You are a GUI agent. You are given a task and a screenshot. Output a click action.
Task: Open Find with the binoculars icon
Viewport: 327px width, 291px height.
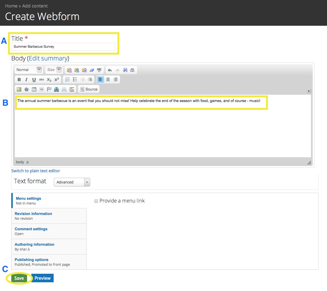click(x=125, y=70)
